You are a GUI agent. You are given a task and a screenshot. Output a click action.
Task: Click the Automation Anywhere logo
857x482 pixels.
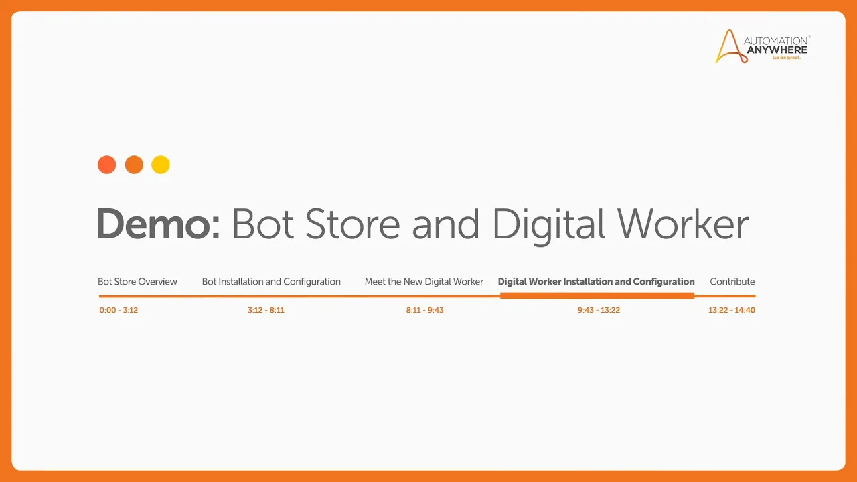[763, 47]
